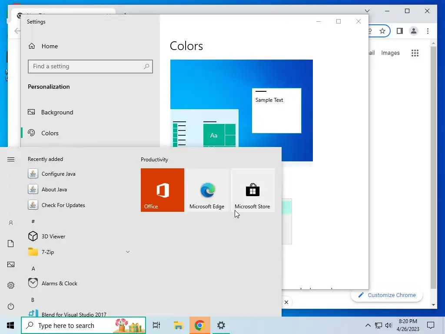
Task: Show hidden tray icons chevron
Action: [368, 325]
